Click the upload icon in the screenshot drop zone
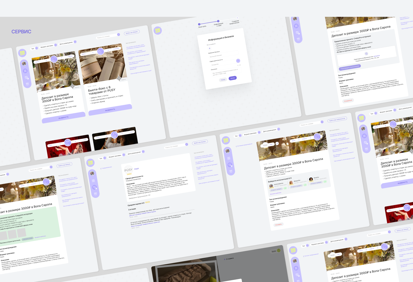The width and height of the screenshot is (413, 282). click(366, 53)
